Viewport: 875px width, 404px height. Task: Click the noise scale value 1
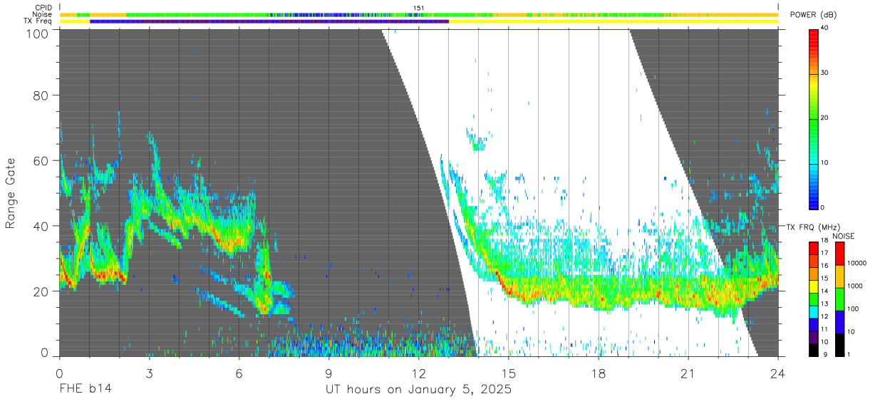point(849,354)
